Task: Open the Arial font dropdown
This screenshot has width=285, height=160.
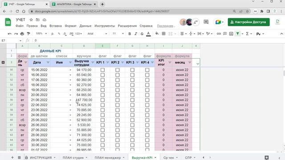Action: (97, 34)
